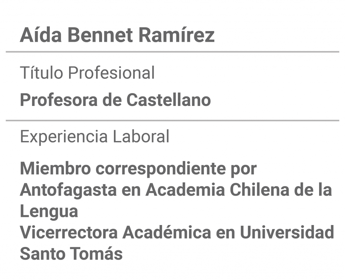Select the word Profesional in section label
Screen dimensions: 345x280
[112, 73]
